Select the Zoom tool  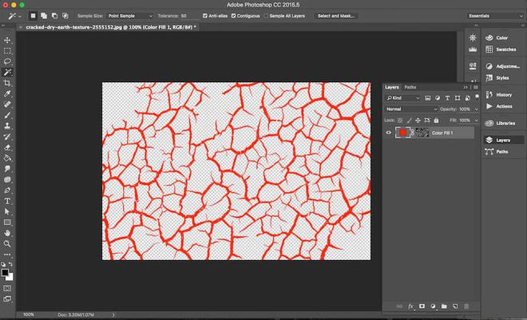[8, 243]
